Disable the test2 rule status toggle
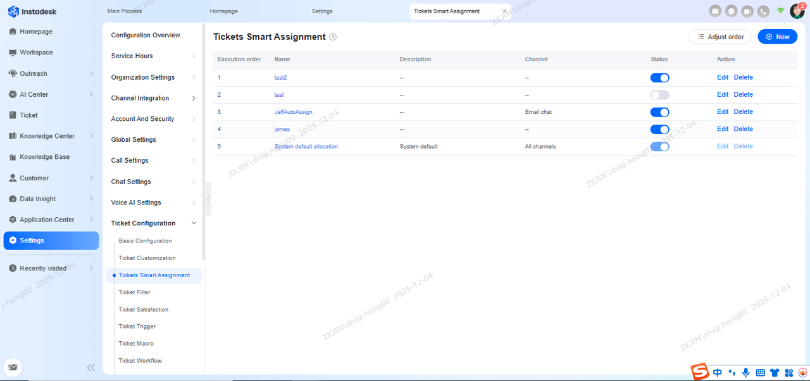This screenshot has width=810, height=381. point(659,78)
